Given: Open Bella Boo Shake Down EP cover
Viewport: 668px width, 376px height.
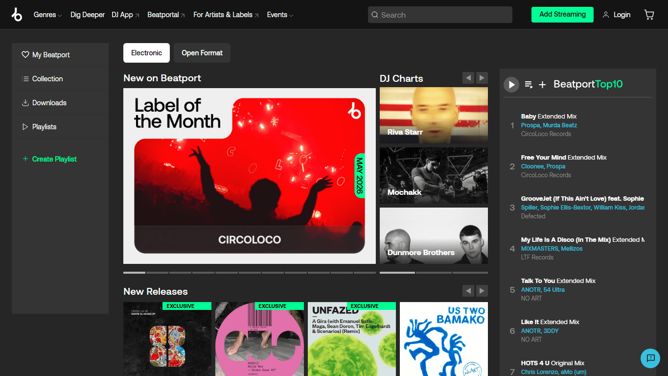Looking at the screenshot, I should (x=259, y=339).
